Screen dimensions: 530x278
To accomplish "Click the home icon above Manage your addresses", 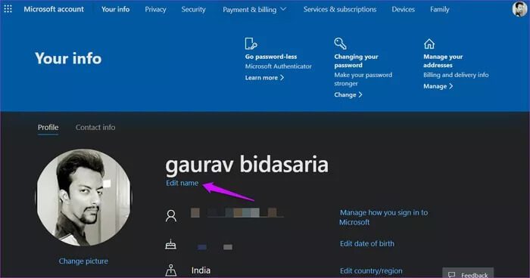I will tap(429, 44).
